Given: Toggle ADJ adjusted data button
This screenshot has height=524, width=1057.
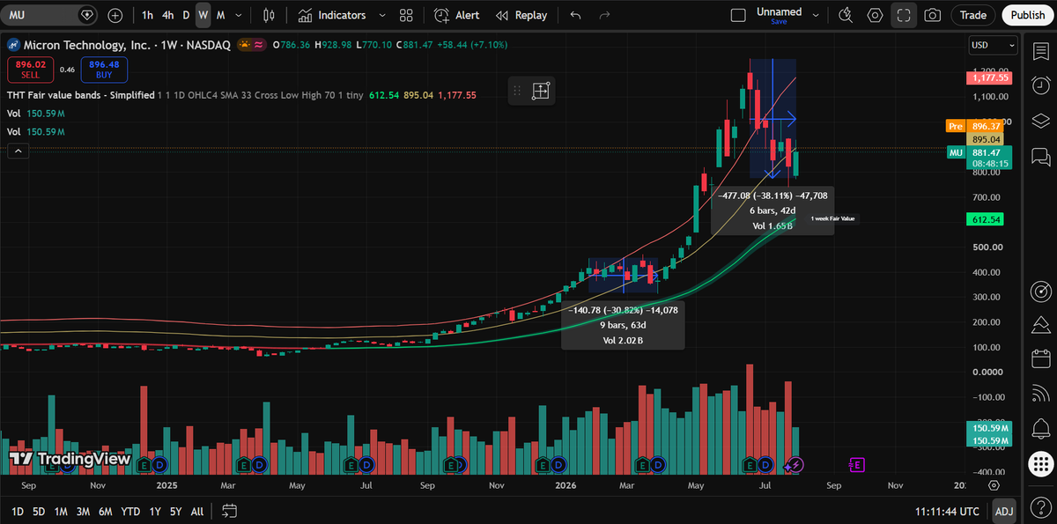Looking at the screenshot, I should click(1004, 511).
